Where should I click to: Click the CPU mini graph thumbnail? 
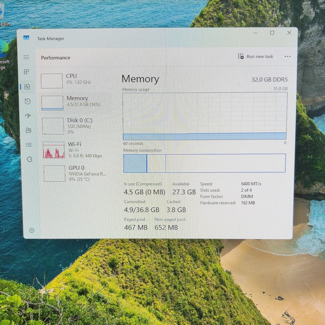click(52, 81)
